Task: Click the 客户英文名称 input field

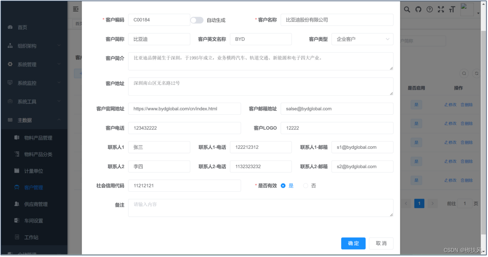Action: pos(261,39)
